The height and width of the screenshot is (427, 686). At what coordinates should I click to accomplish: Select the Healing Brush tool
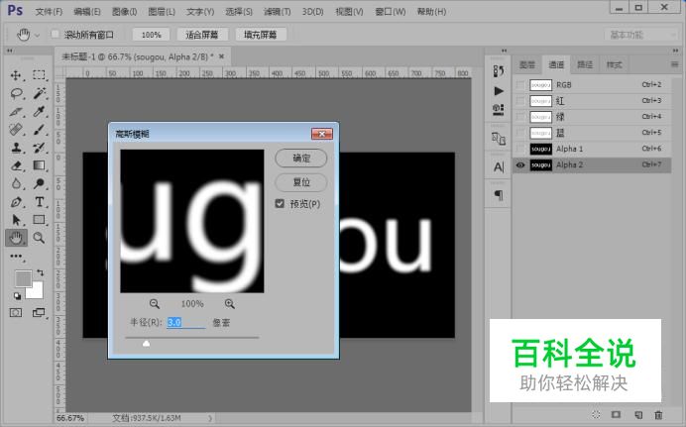[x=16, y=130]
